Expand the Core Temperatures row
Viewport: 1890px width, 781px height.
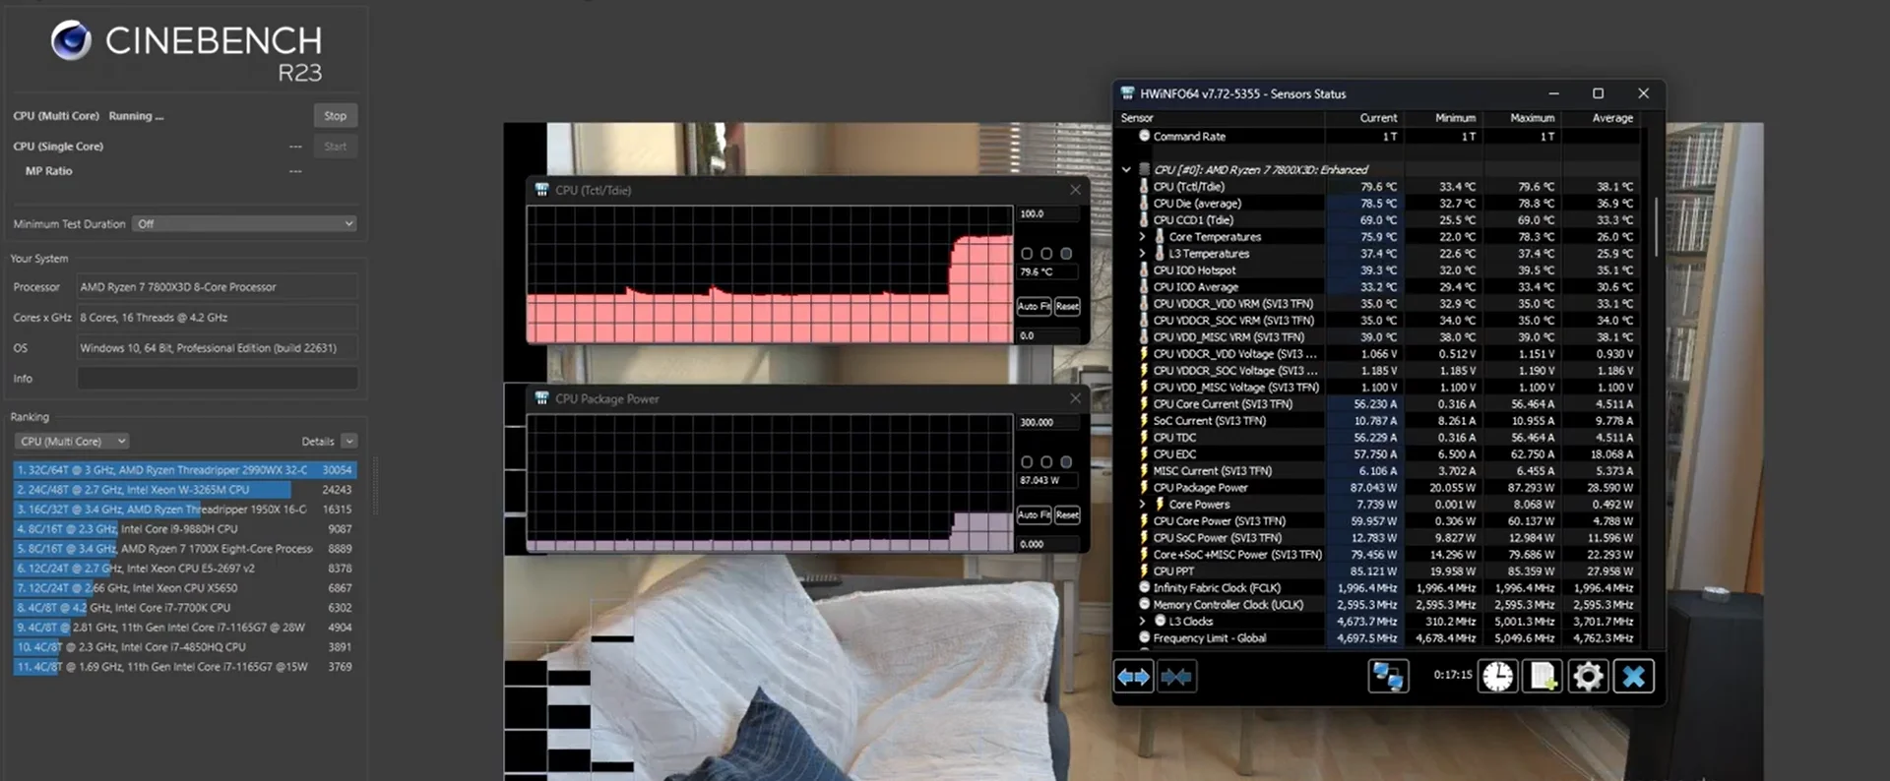pyautogui.click(x=1142, y=237)
